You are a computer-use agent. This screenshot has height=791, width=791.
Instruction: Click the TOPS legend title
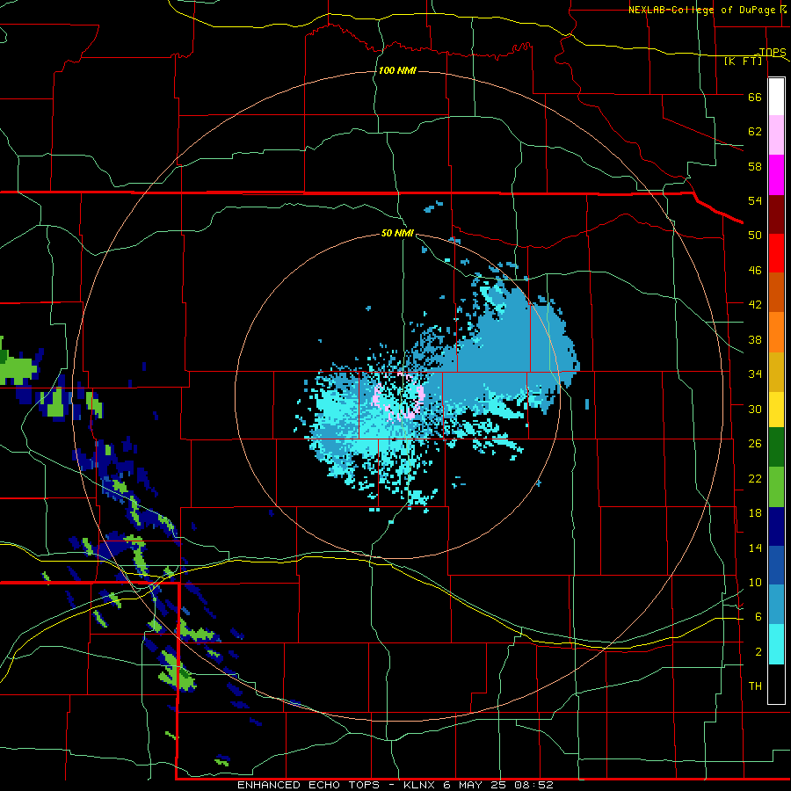point(773,52)
